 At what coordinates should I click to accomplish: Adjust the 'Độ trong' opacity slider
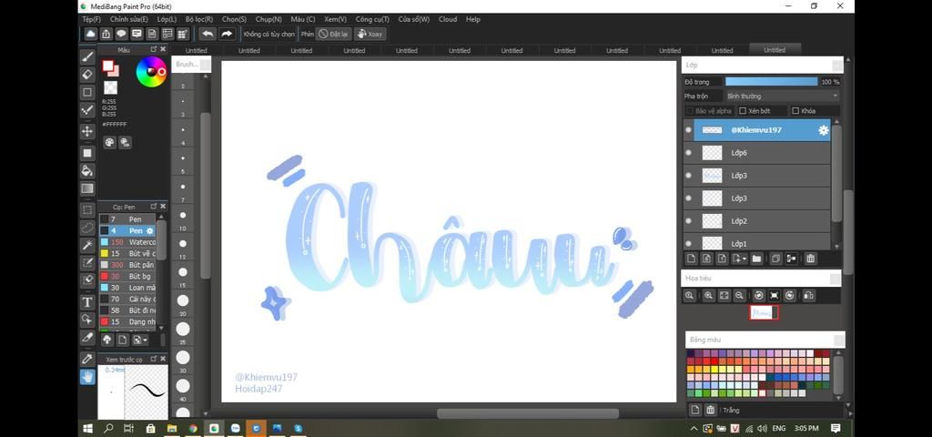(772, 81)
